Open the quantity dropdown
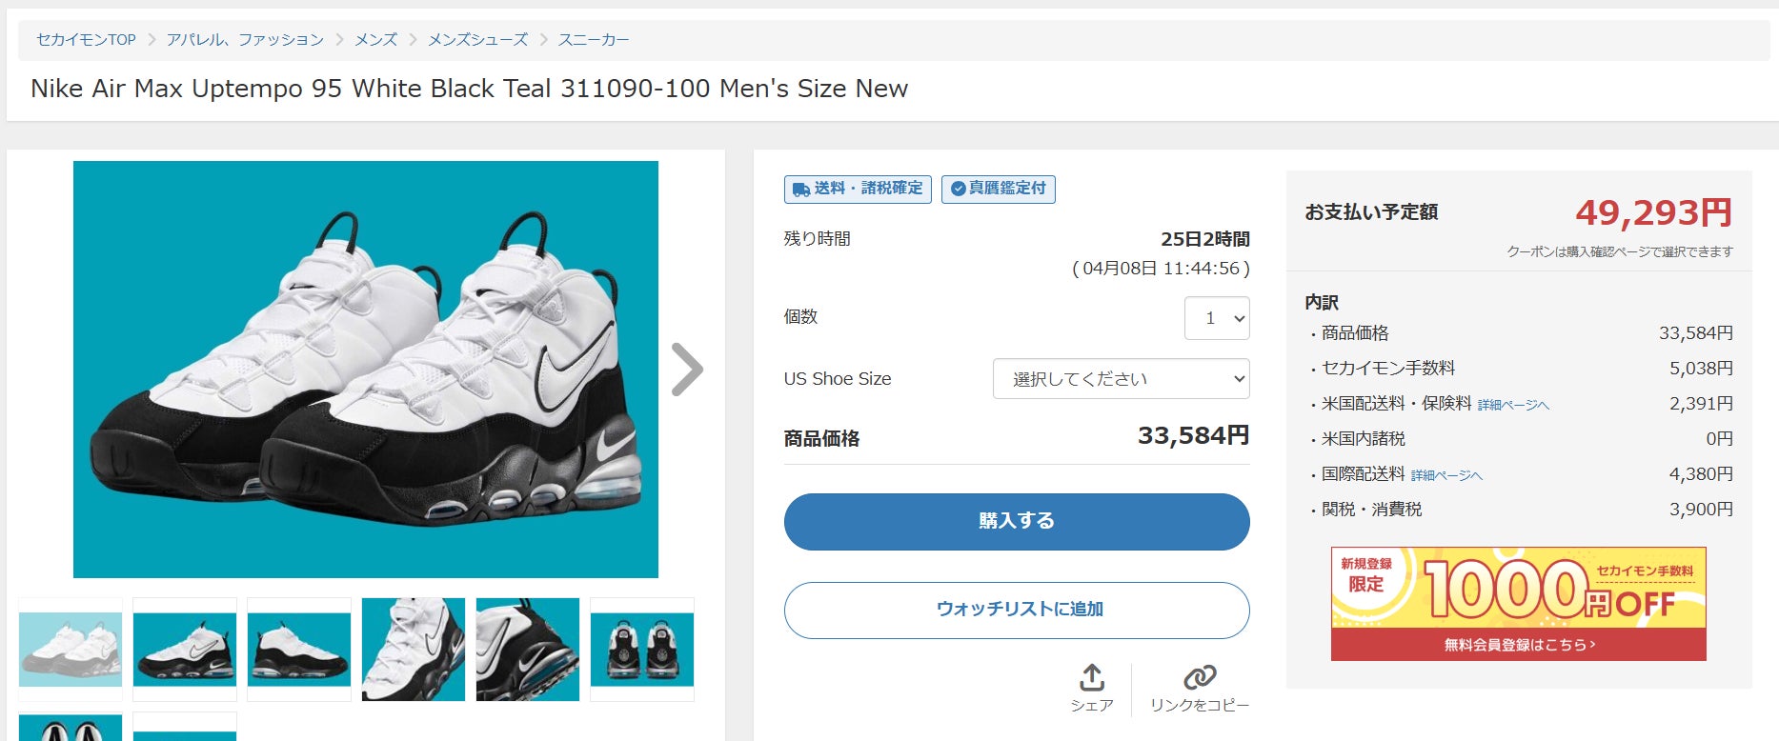The height and width of the screenshot is (741, 1779). point(1217,318)
